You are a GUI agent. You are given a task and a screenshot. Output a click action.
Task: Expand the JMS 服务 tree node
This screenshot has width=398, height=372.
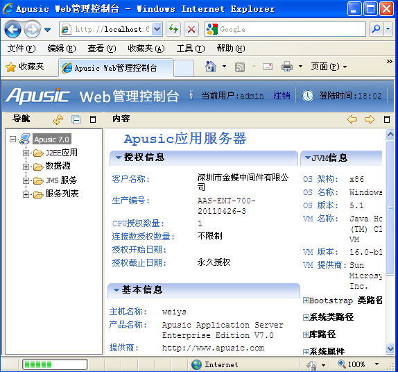(26, 180)
